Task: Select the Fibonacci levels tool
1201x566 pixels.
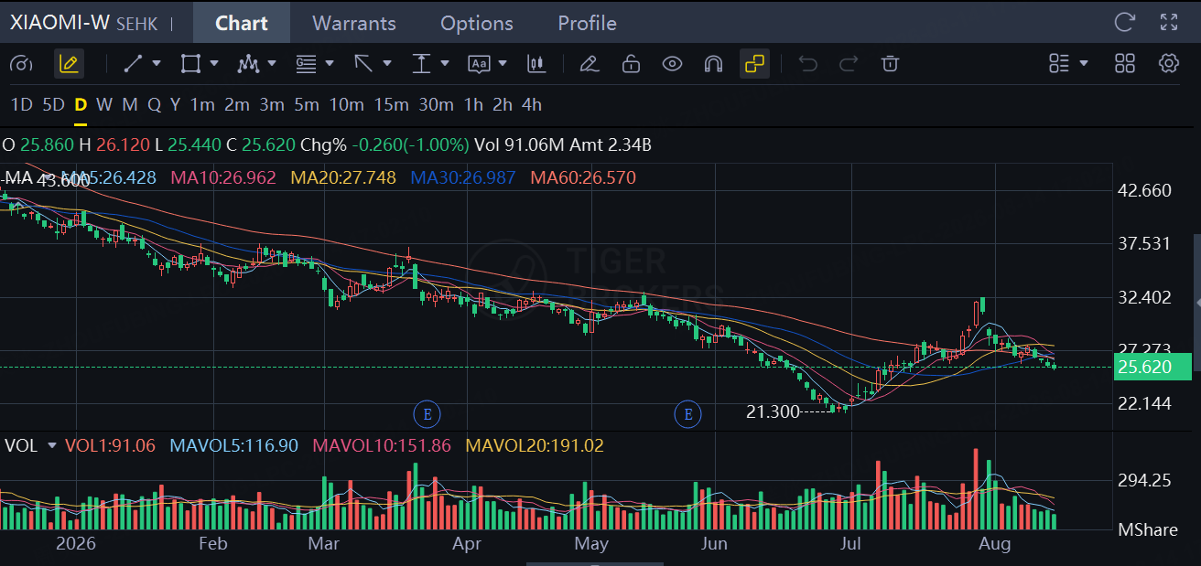Action: pos(306,64)
